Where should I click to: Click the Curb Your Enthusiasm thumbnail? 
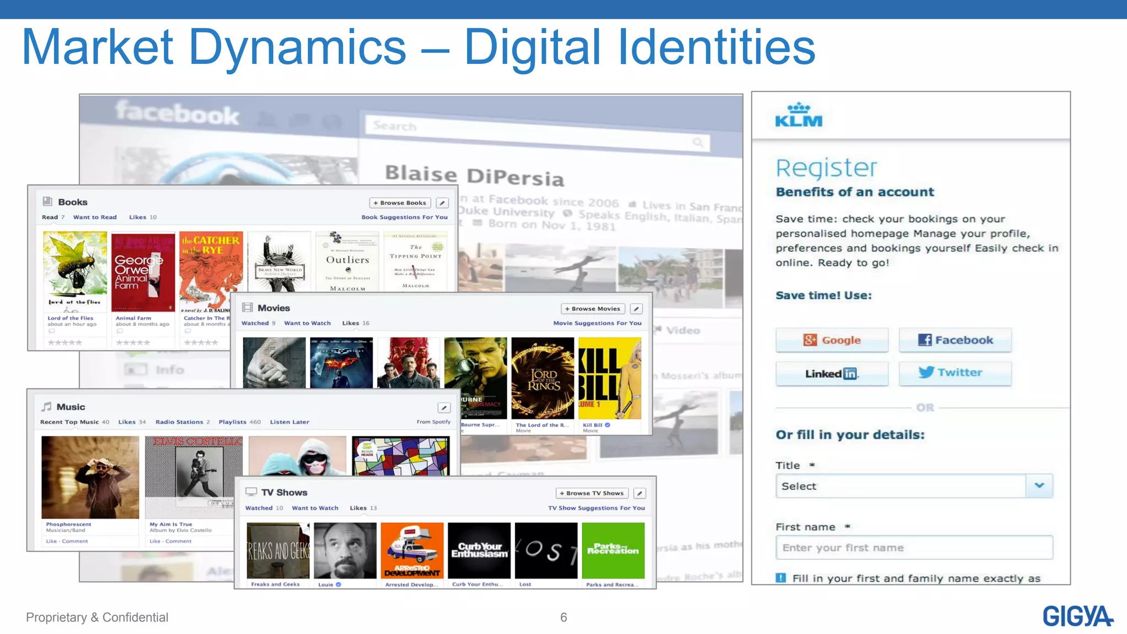click(479, 550)
